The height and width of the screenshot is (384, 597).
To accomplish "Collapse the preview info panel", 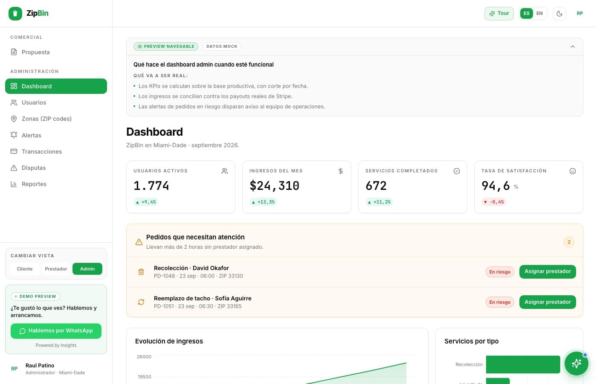I will pos(573,47).
